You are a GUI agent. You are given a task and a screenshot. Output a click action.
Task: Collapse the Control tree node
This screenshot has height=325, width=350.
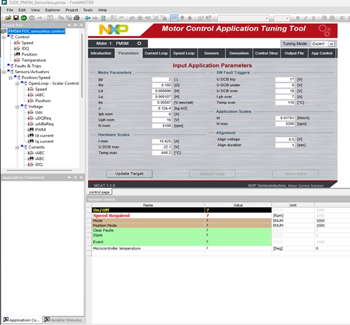pyautogui.click(x=4, y=37)
